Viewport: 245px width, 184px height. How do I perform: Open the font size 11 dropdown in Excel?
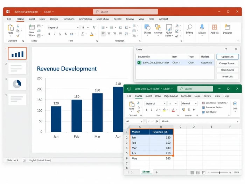click(x=176, y=104)
